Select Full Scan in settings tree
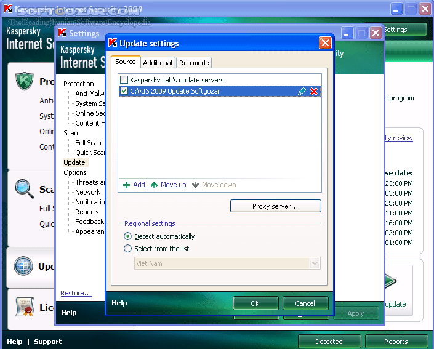This screenshot has width=434, height=349. [88, 143]
